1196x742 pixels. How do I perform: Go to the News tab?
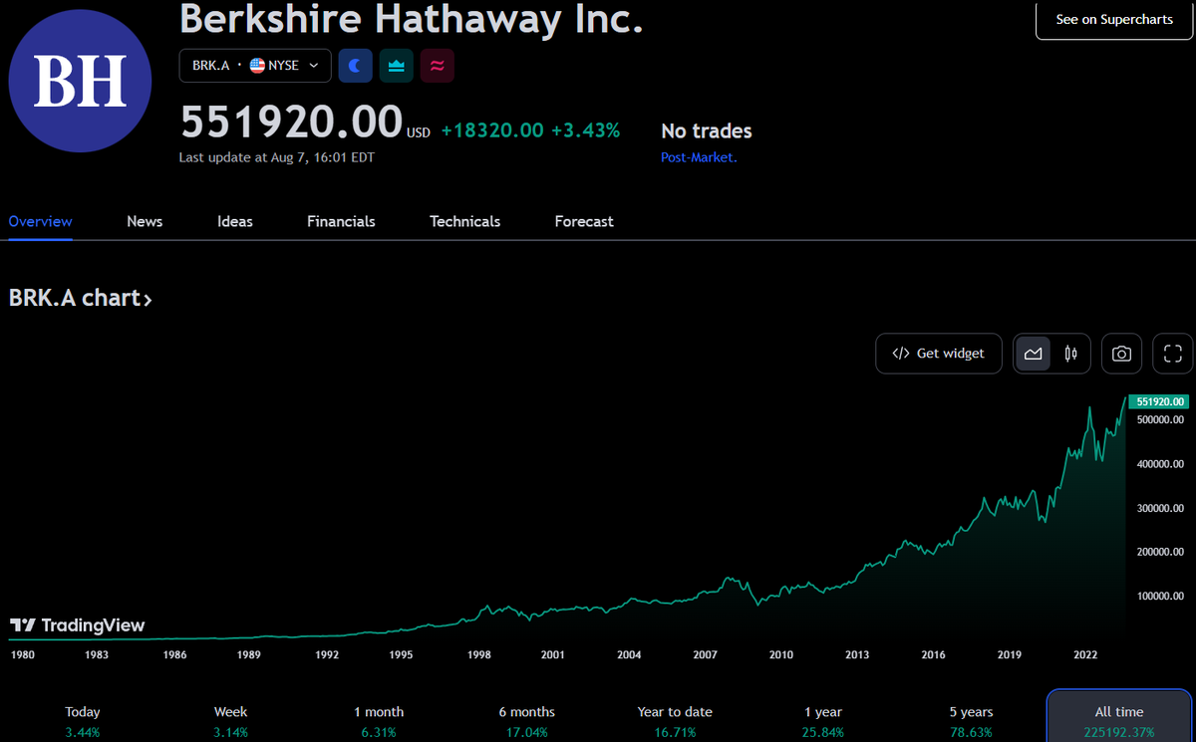(x=145, y=221)
